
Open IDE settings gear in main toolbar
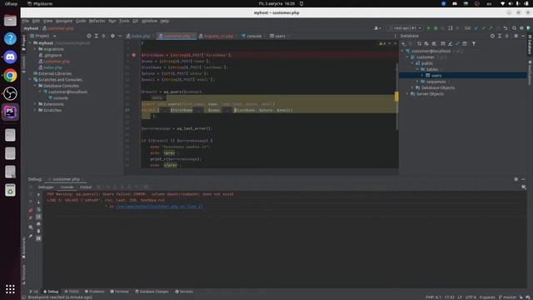click(521, 28)
